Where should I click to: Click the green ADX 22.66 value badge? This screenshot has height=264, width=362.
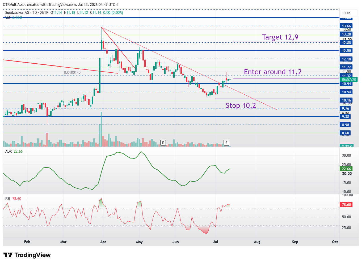click(346, 169)
